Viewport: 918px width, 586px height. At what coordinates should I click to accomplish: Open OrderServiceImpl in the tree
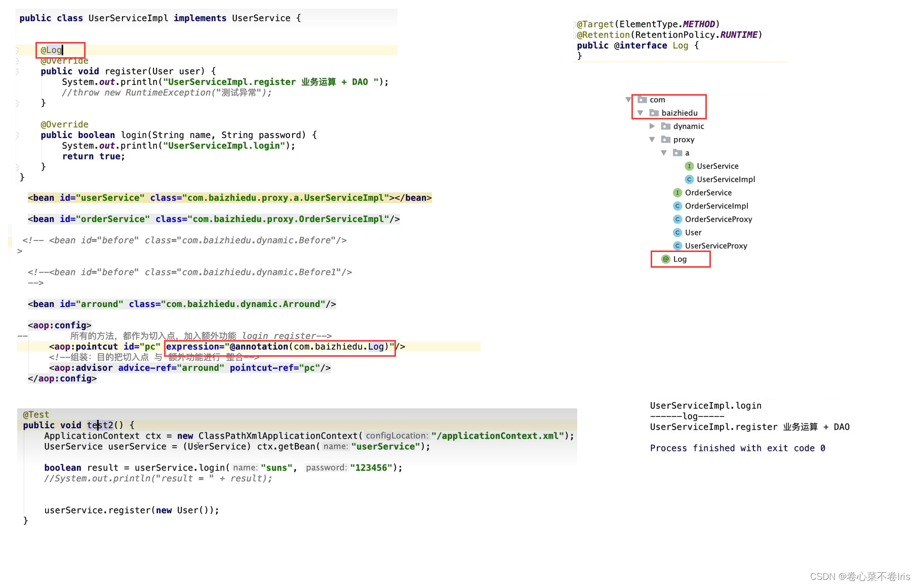[716, 206]
